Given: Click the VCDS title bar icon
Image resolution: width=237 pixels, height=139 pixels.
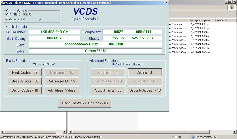Looking at the screenshot, I should pos(3,3).
